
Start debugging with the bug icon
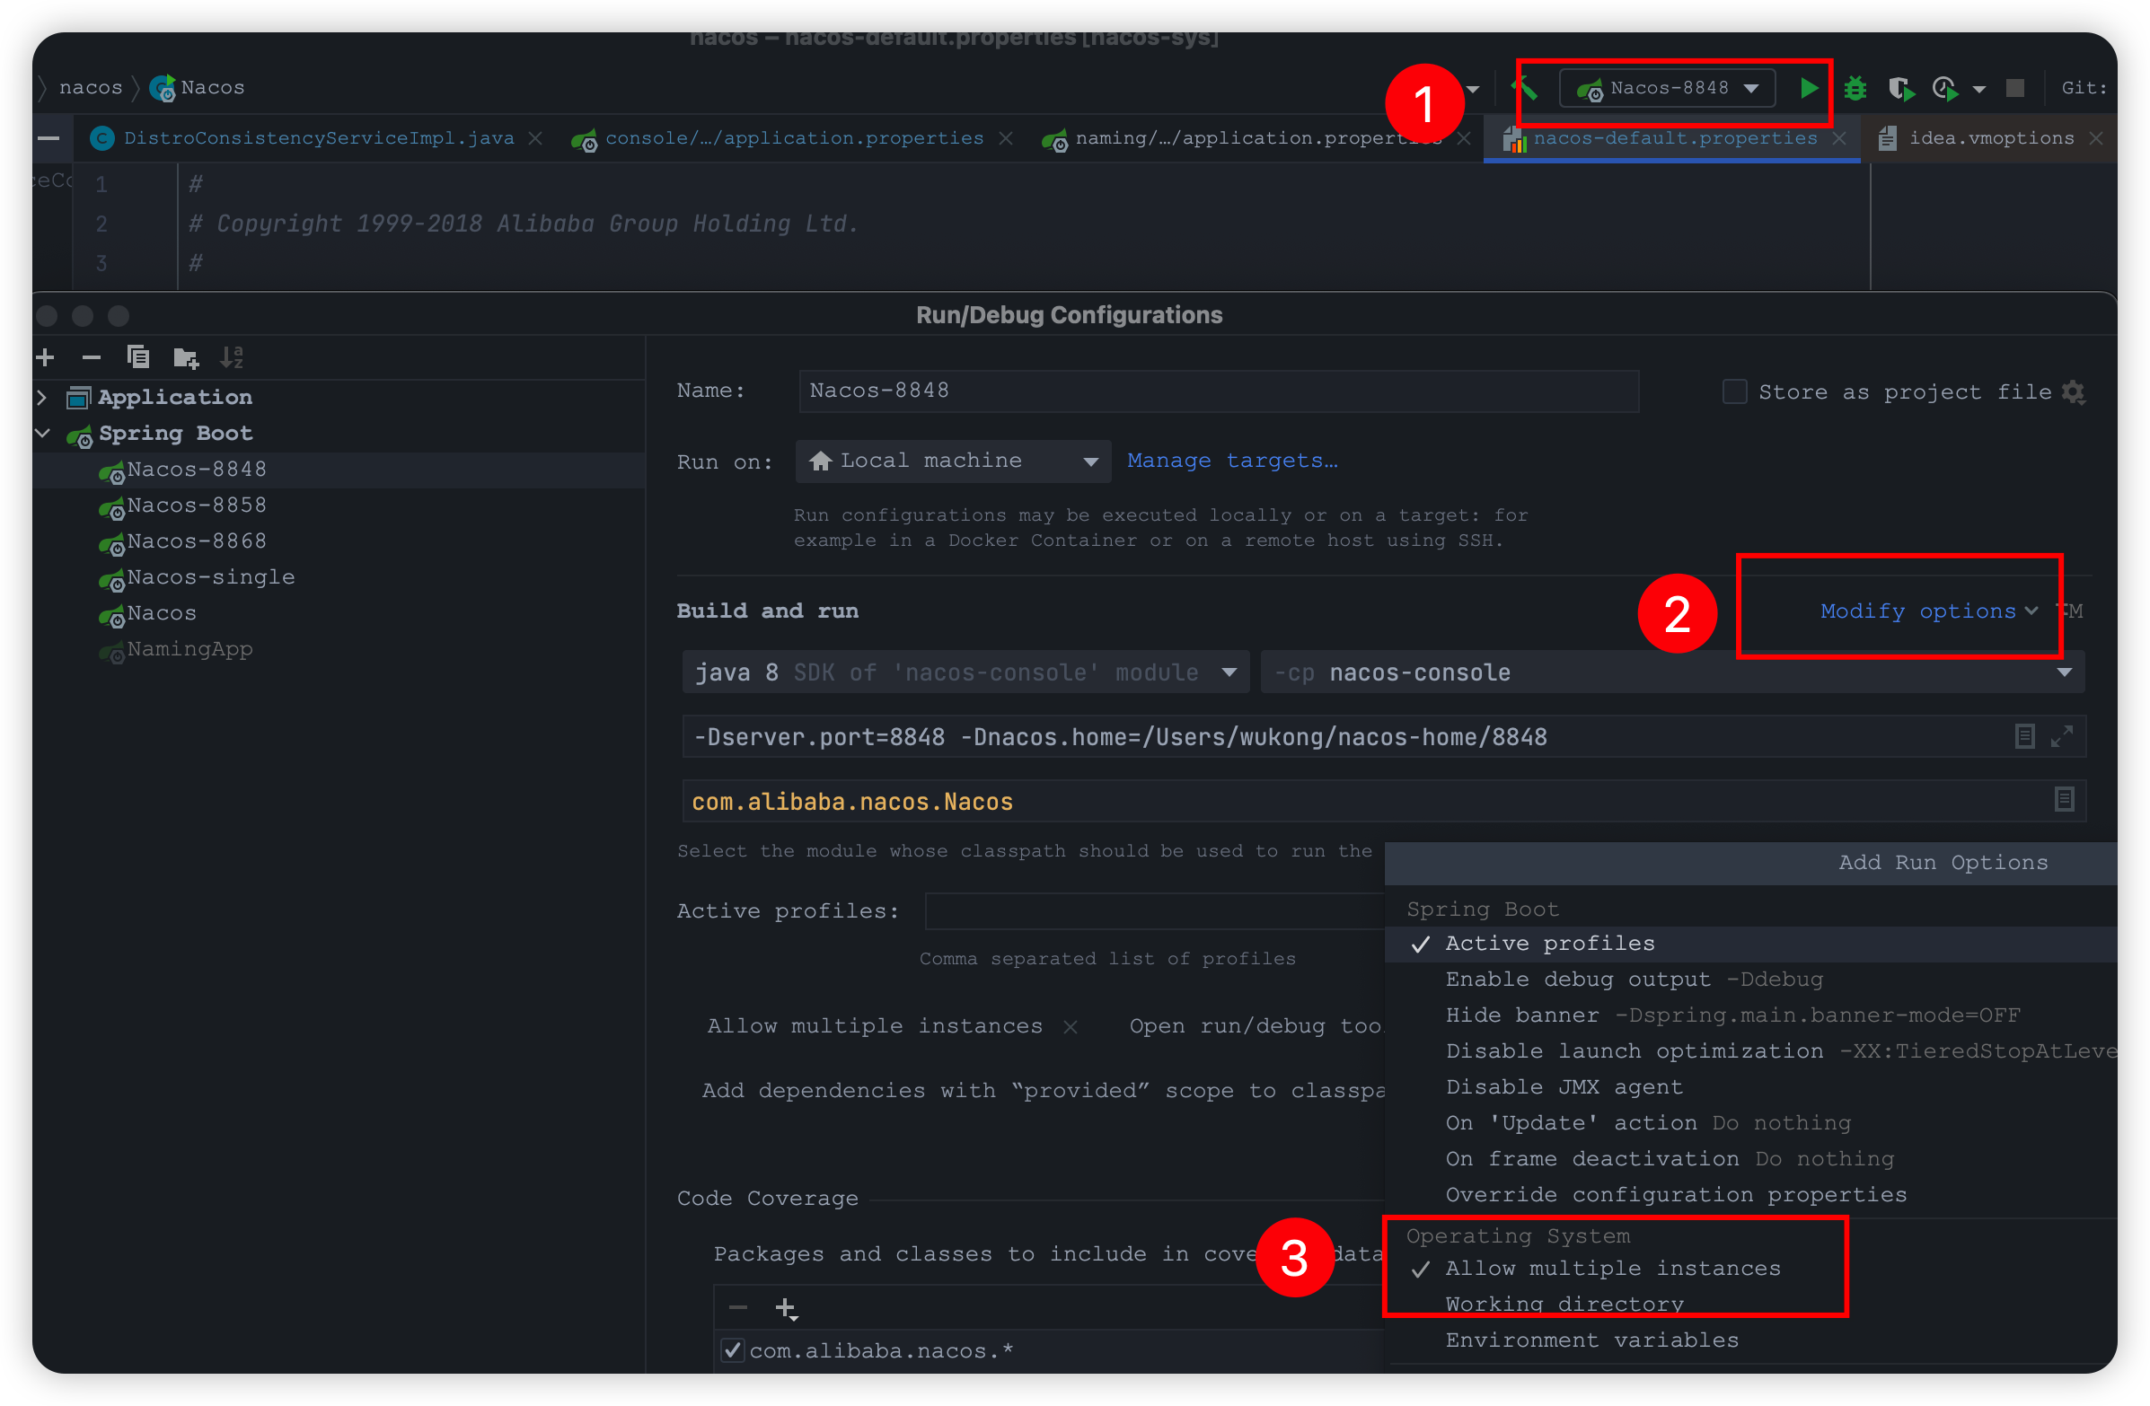[1855, 88]
